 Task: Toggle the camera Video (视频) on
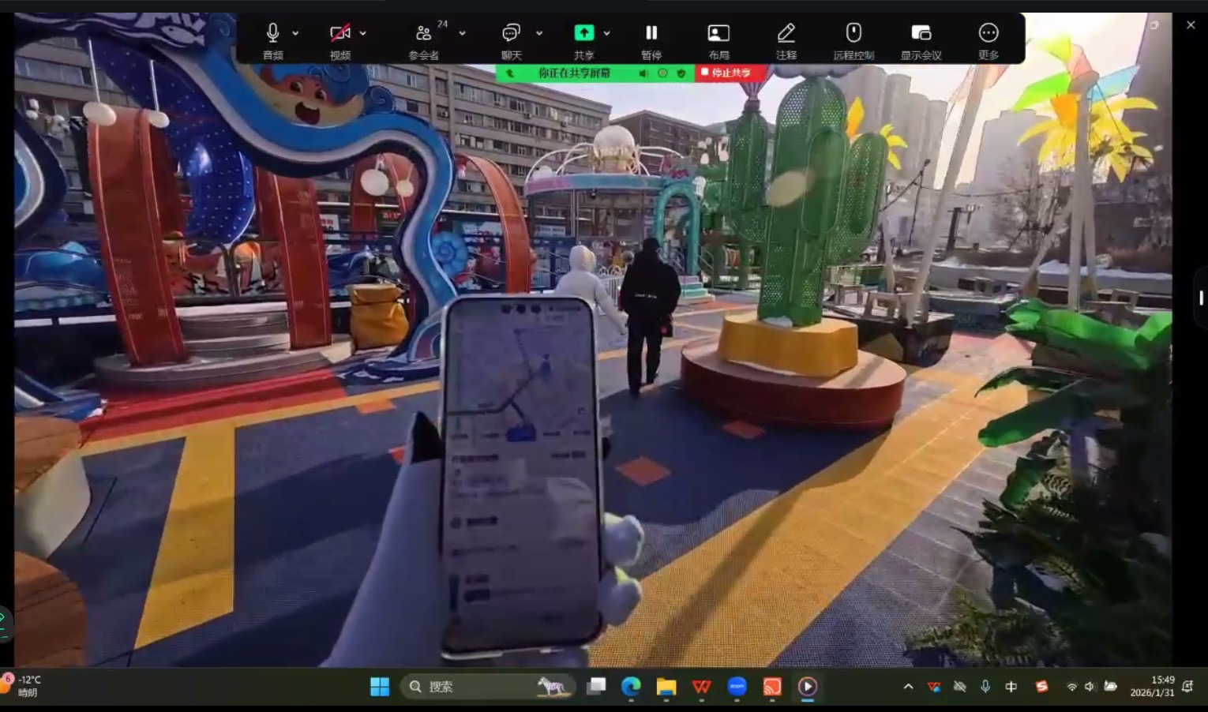[x=340, y=33]
